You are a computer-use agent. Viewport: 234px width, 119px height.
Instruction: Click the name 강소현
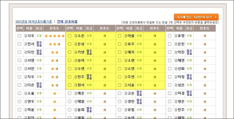129,60
